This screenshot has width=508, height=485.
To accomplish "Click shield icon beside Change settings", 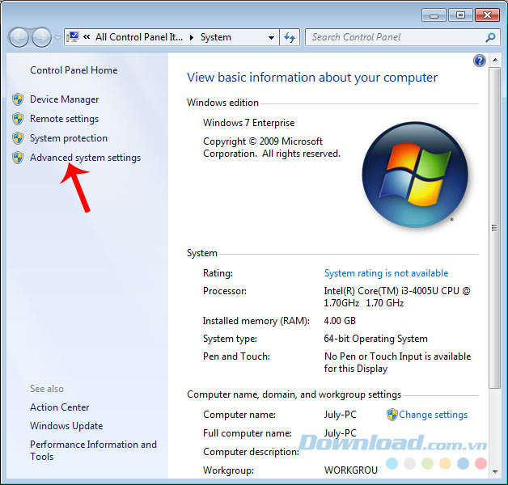I will pyautogui.click(x=392, y=415).
